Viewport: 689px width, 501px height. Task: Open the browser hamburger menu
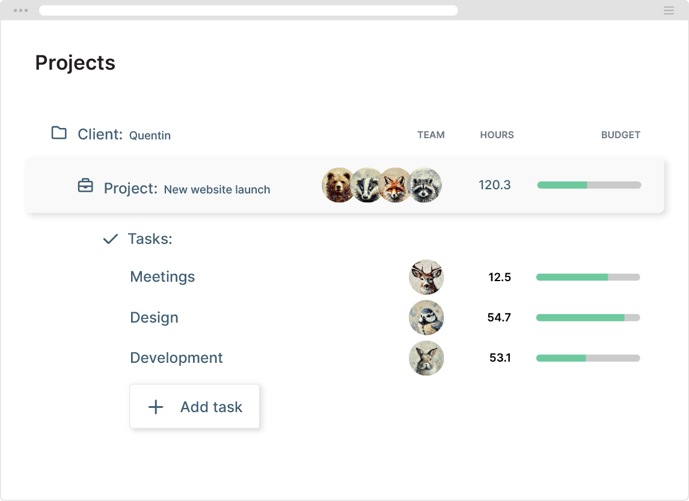pyautogui.click(x=669, y=10)
